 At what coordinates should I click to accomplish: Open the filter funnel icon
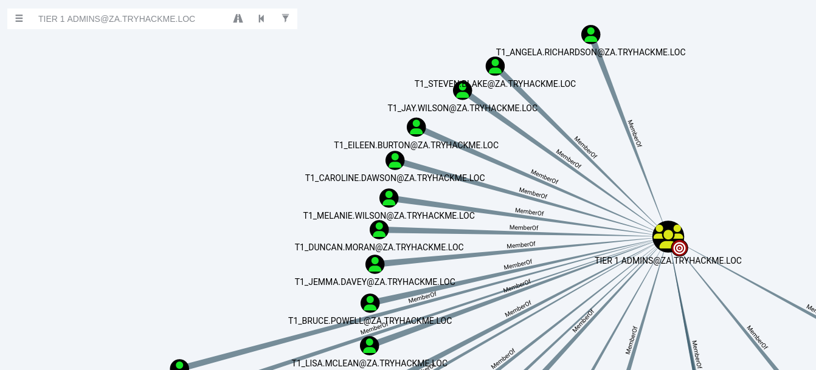285,19
